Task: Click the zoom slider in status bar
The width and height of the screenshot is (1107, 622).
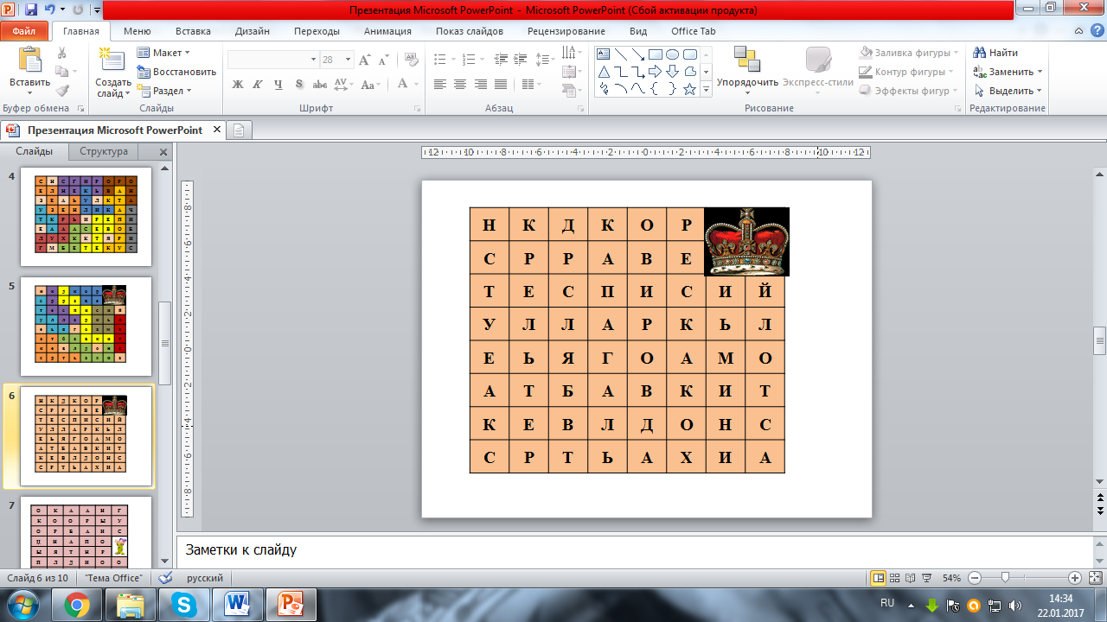Action: point(1024,578)
